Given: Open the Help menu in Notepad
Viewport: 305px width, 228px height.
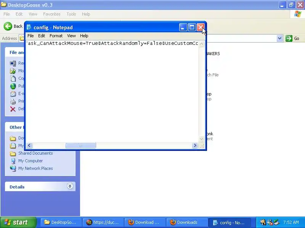Looking at the screenshot, I should pos(84,36).
